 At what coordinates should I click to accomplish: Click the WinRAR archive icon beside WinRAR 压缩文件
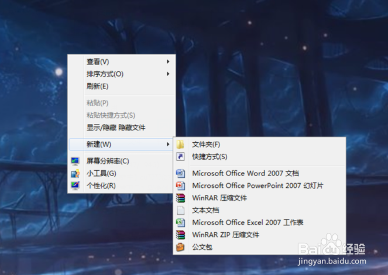(x=180, y=198)
